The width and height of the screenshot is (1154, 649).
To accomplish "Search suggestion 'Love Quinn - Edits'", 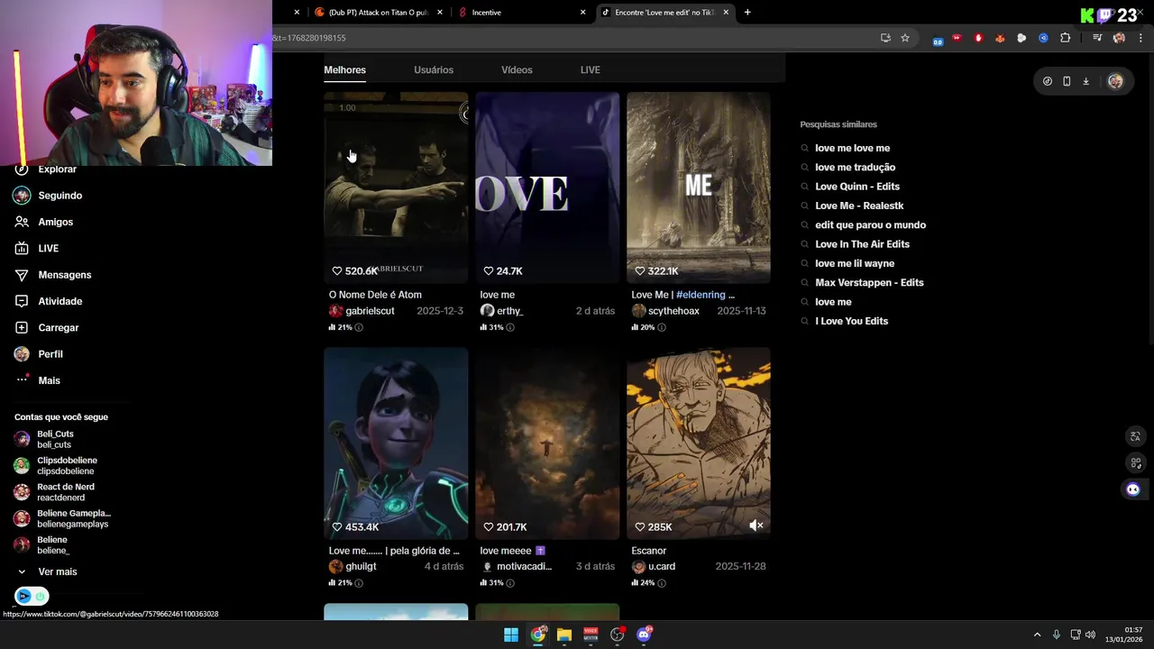I will point(856,187).
